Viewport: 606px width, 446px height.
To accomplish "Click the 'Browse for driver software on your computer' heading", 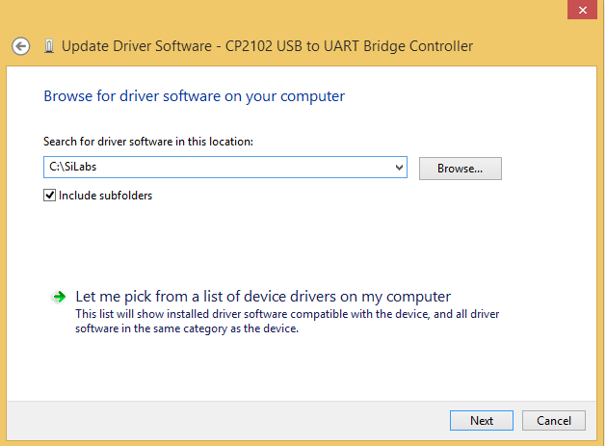I will (x=194, y=96).
